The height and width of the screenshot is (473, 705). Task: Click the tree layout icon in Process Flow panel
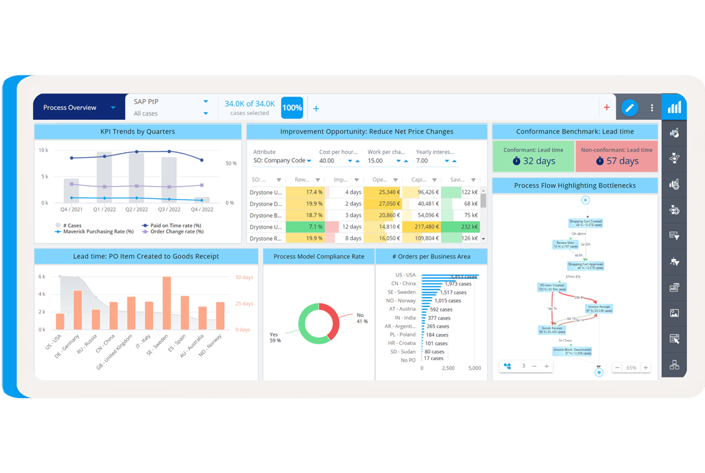[x=507, y=366]
